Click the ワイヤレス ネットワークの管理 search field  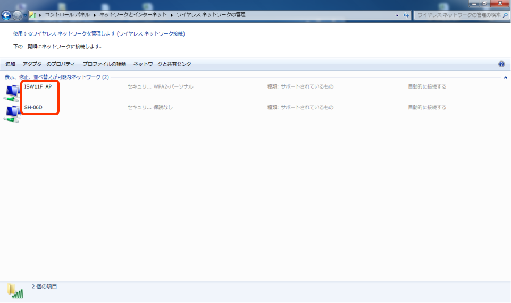[457, 15]
